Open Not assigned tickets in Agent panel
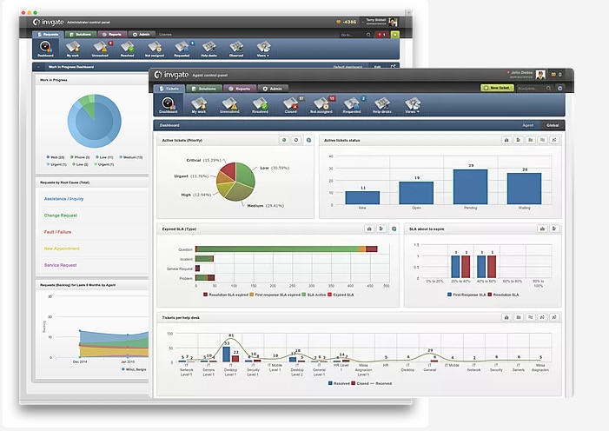 point(321,105)
